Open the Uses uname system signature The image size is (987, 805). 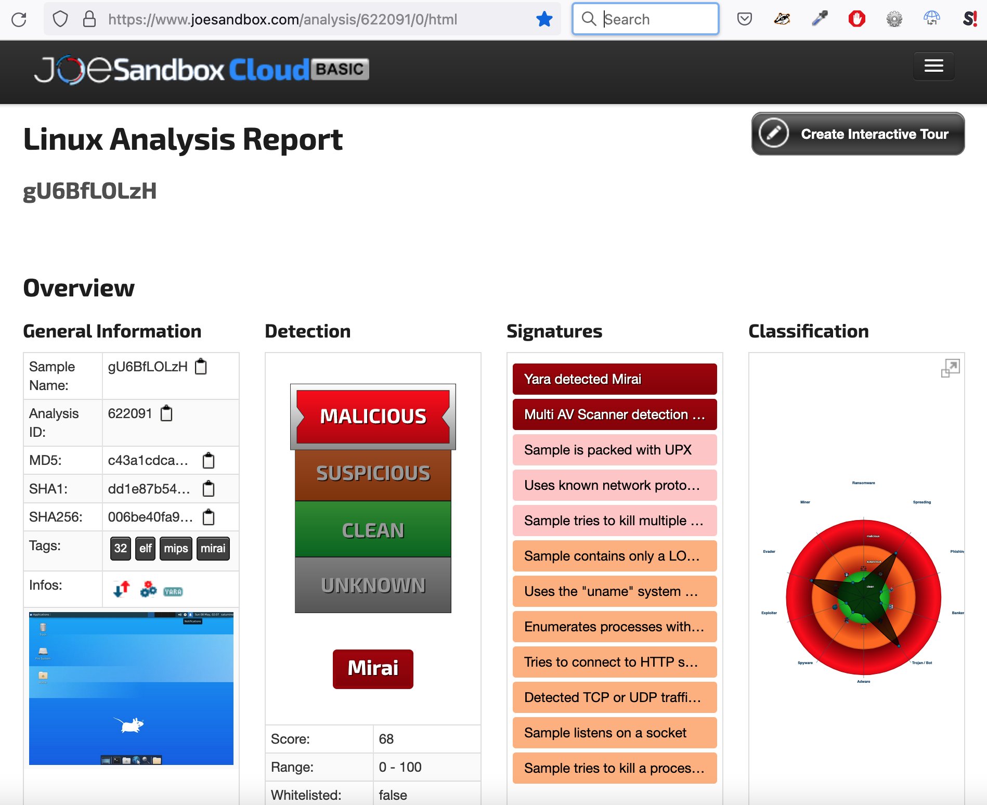pyautogui.click(x=615, y=591)
